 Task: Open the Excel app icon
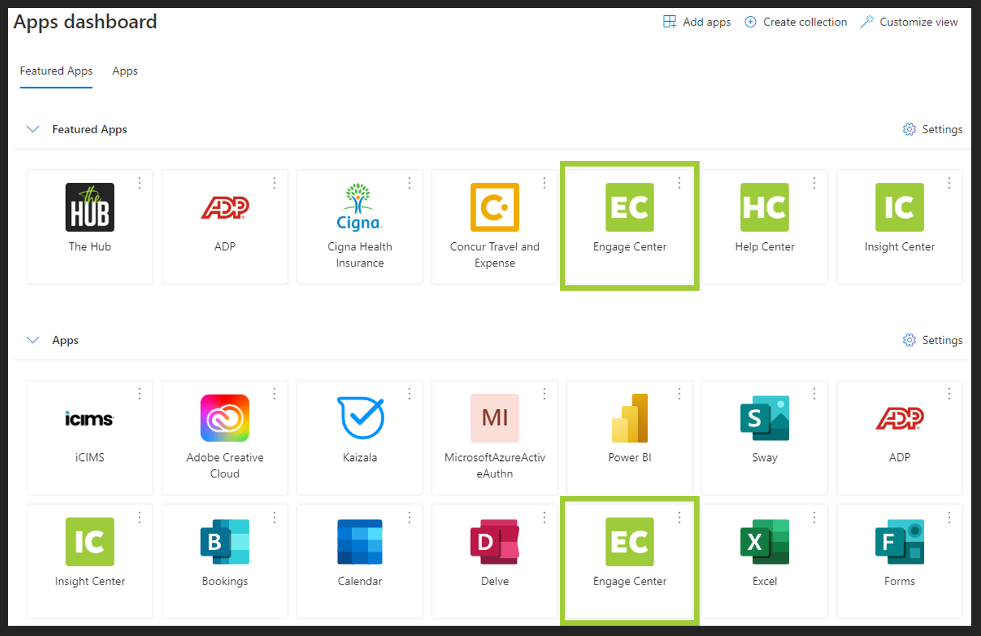(764, 542)
